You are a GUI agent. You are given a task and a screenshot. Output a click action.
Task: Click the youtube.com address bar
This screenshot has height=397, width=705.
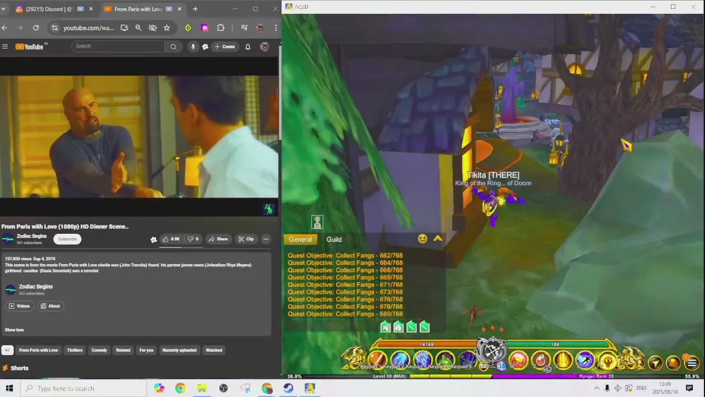pyautogui.click(x=88, y=28)
